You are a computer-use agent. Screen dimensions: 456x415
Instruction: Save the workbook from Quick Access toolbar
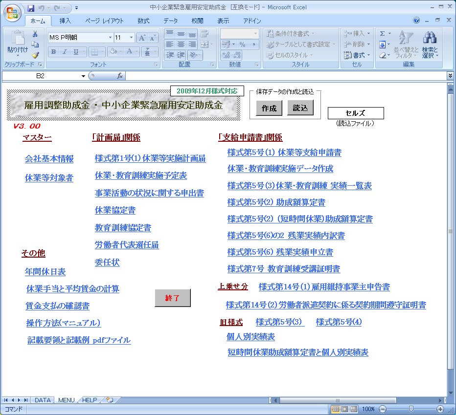31,8
